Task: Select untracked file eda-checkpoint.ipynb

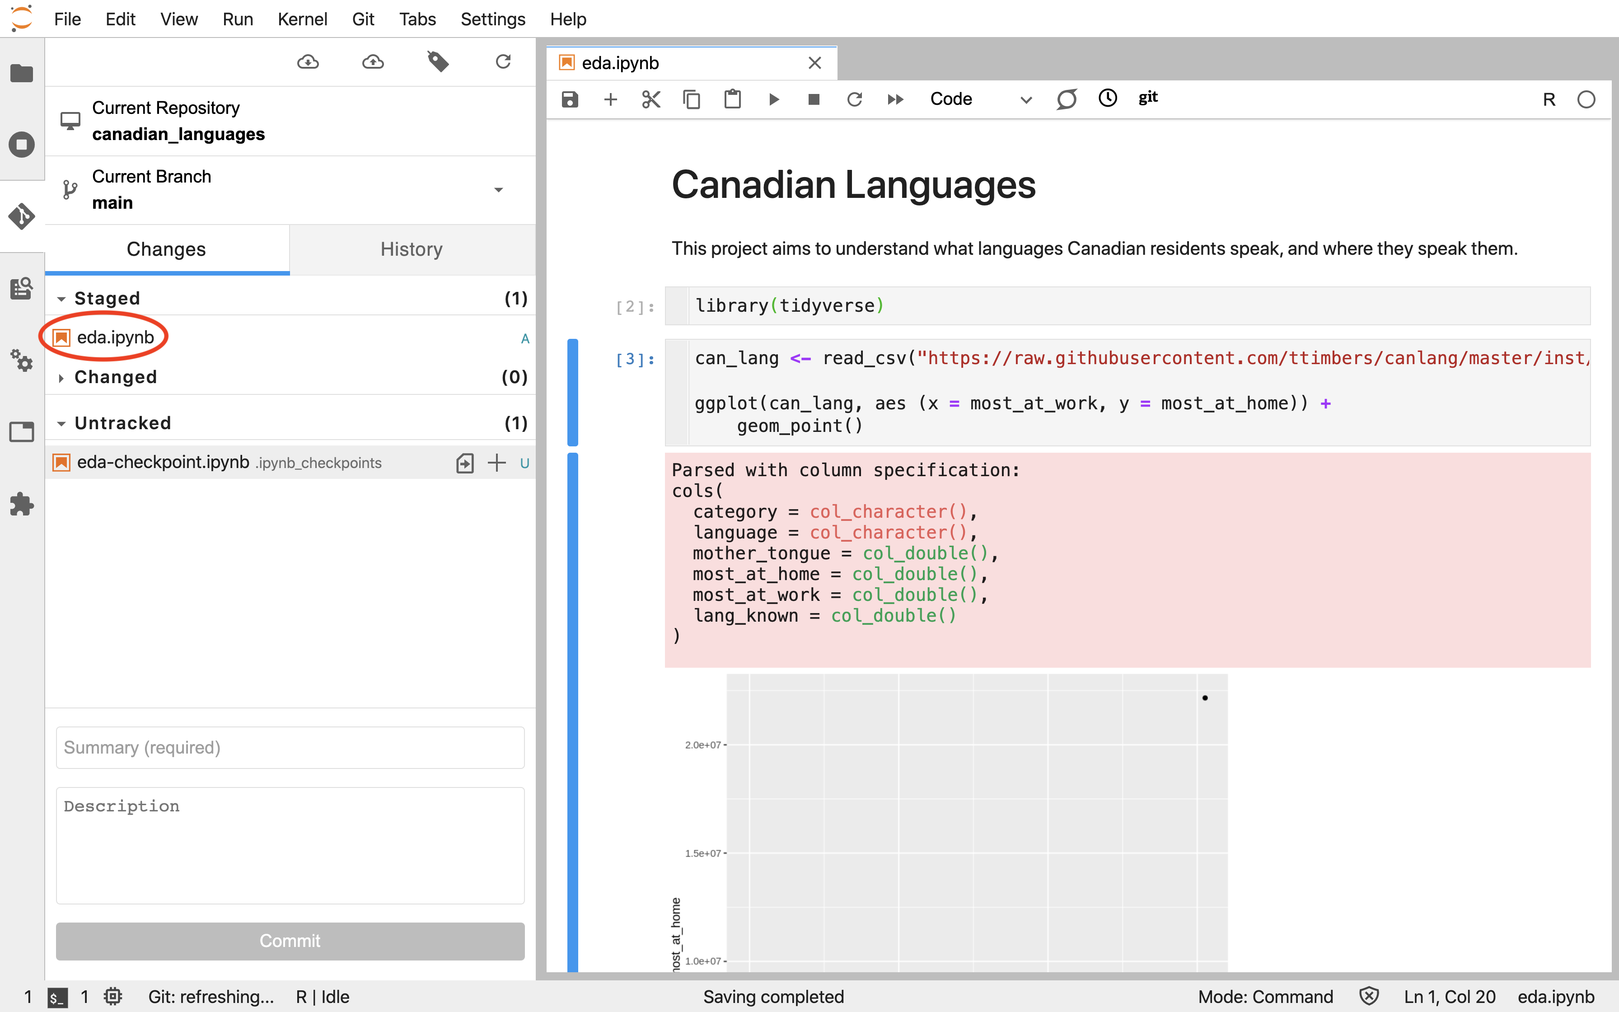Action: tap(290, 463)
